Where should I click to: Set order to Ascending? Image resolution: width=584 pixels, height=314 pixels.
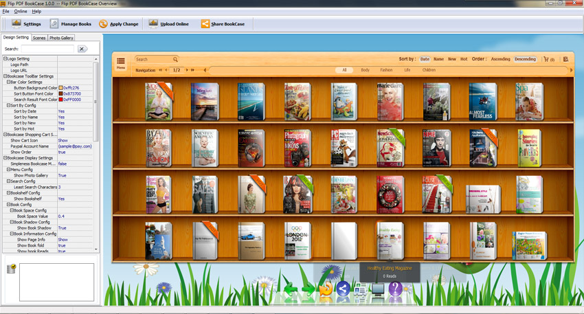500,59
